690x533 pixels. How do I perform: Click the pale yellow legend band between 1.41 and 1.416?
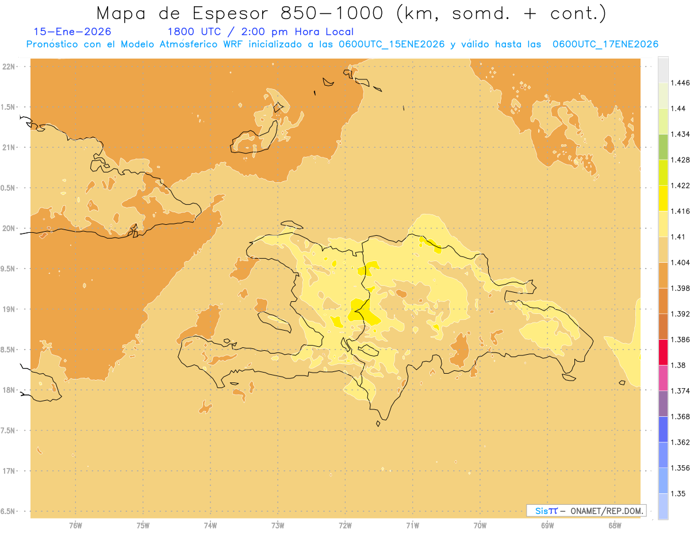pyautogui.click(x=663, y=224)
